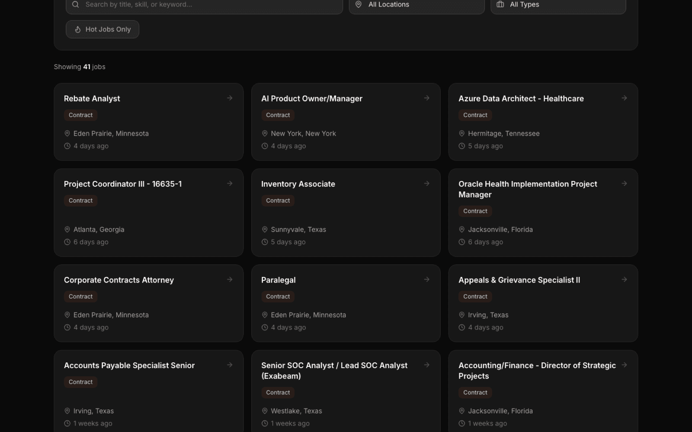Open Project Coordinator III - 16635-1 job
Viewport: 692px width, 432px height.
pyautogui.click(x=123, y=184)
